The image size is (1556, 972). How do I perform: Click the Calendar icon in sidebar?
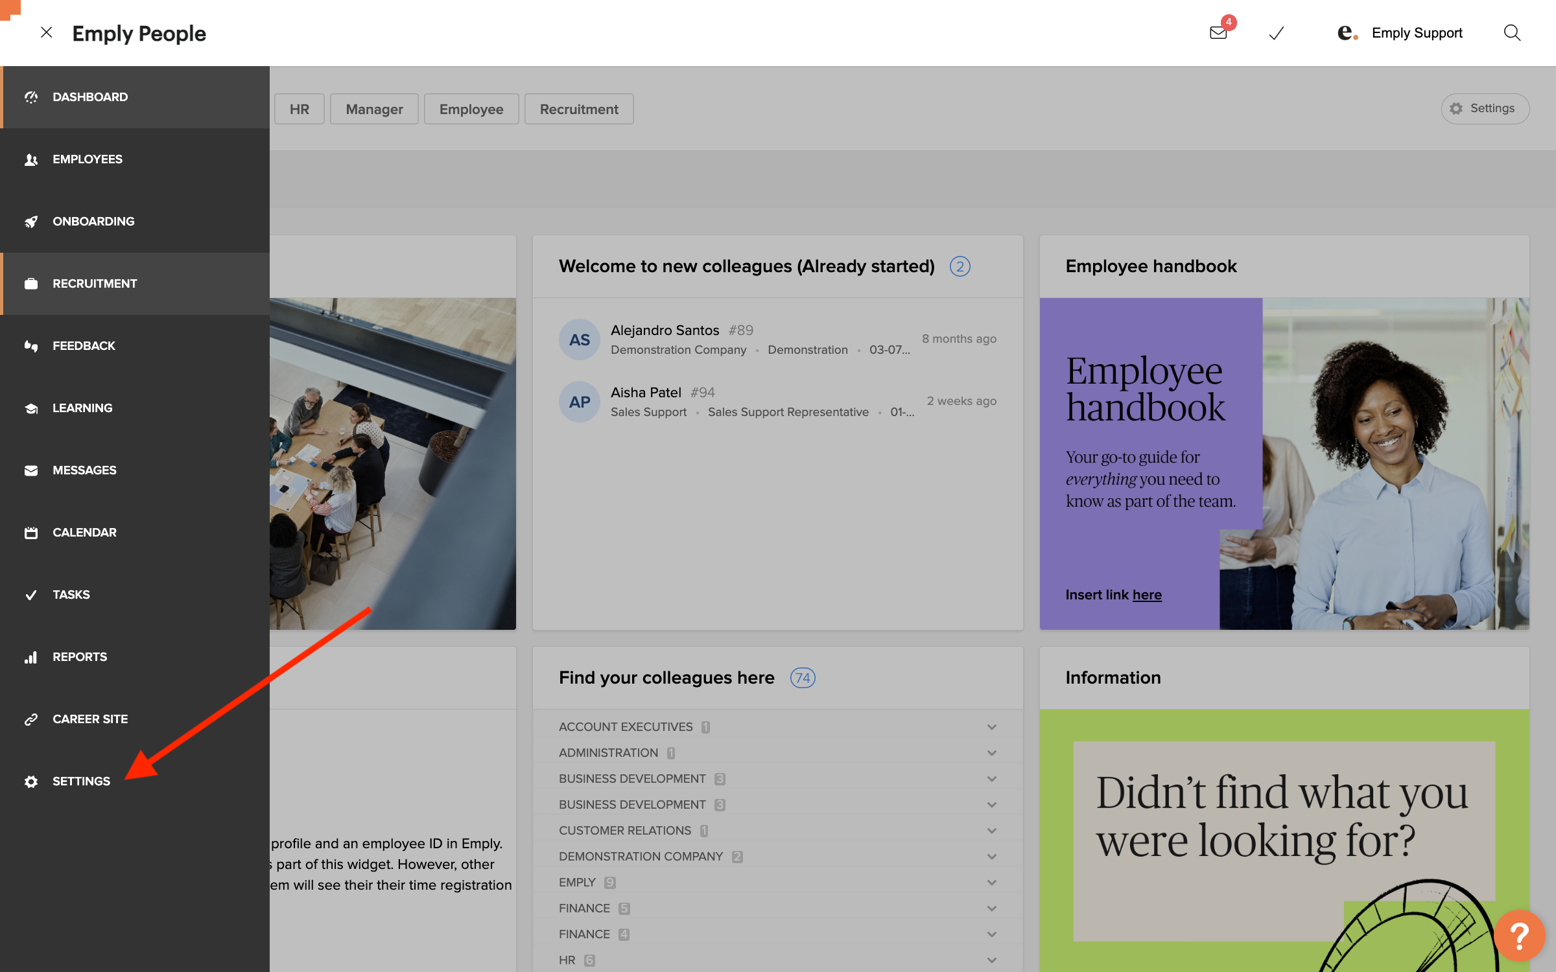pyautogui.click(x=31, y=533)
